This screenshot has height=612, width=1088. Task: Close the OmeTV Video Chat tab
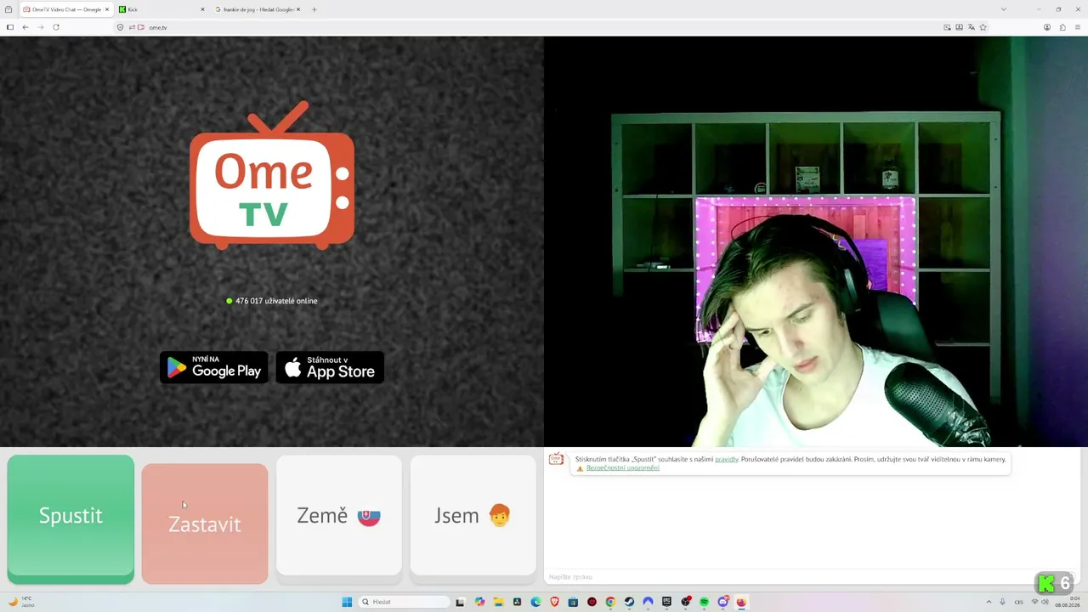click(107, 9)
